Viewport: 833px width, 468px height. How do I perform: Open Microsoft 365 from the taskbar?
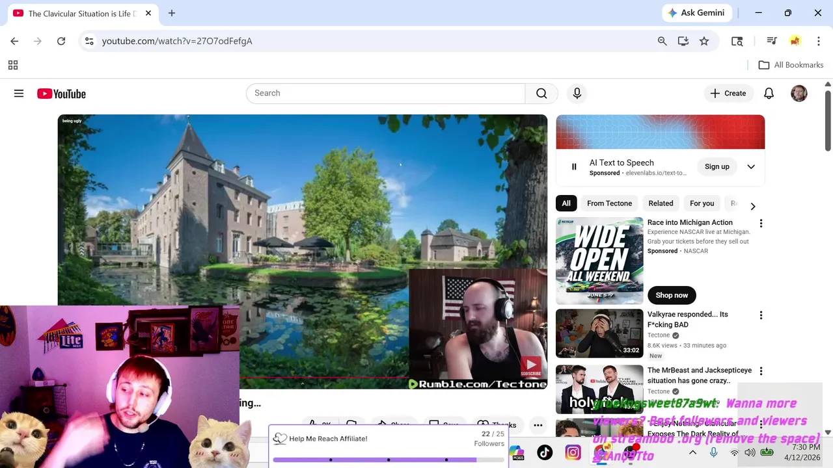(517, 452)
